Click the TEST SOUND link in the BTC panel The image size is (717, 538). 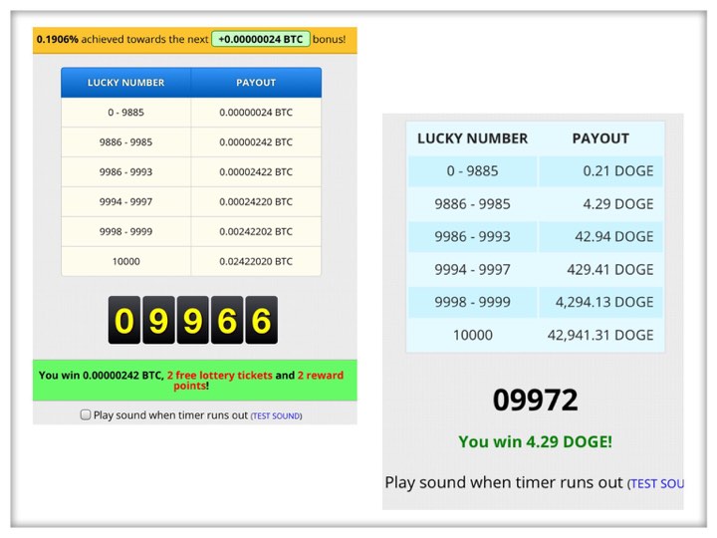point(276,415)
